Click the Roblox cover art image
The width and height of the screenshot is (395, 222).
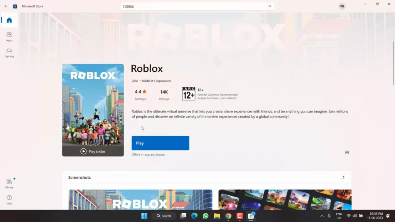click(93, 110)
